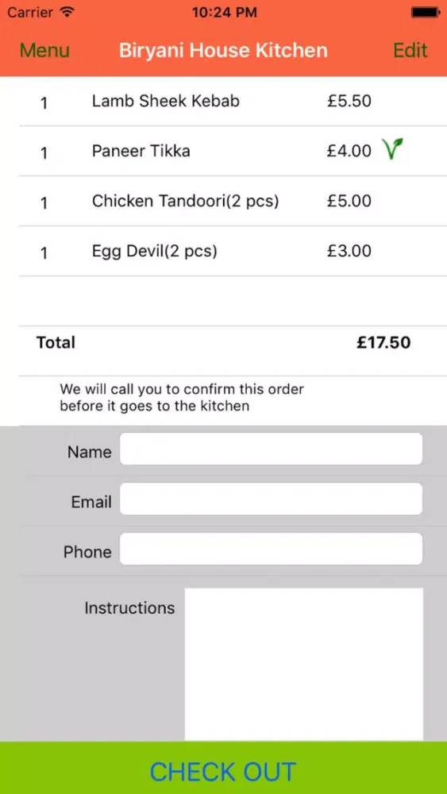447x794 pixels.
Task: Tap the Biryani House Kitchen title
Action: click(x=223, y=51)
